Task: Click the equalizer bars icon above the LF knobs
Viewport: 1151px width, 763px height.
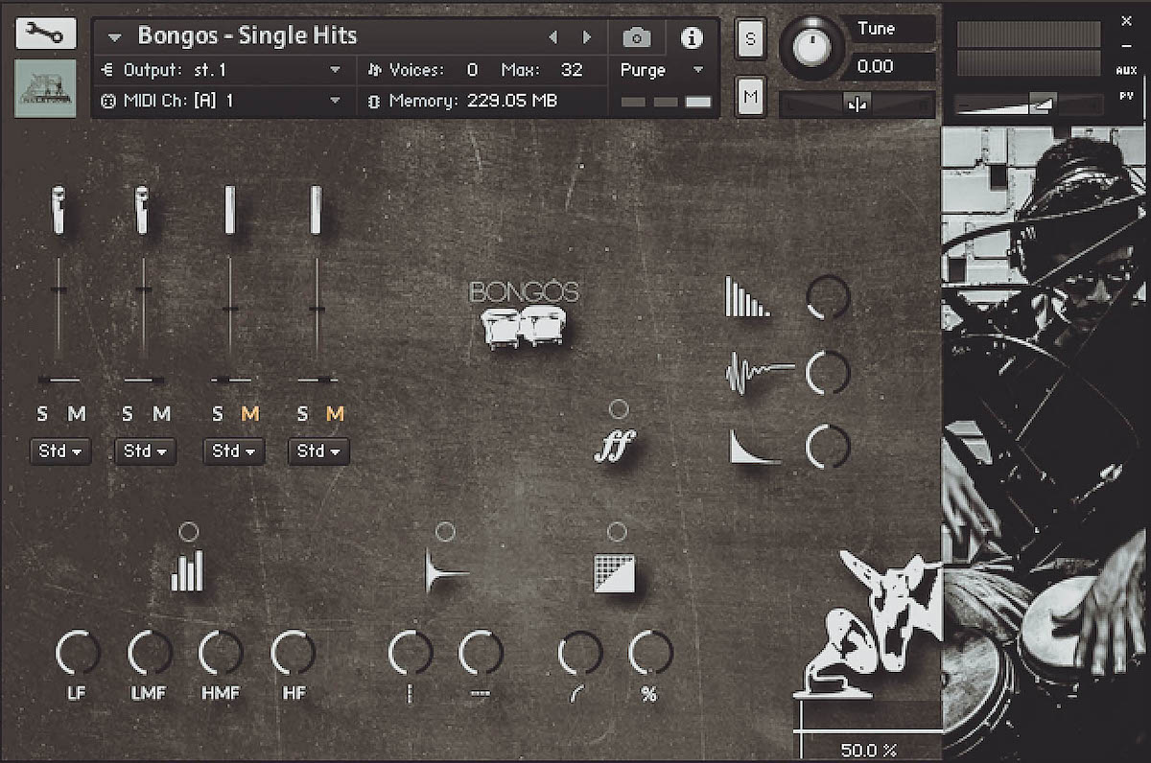Action: pos(187,569)
